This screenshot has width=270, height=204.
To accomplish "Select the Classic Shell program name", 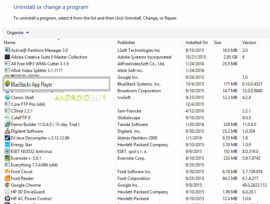I will (x=22, y=98).
